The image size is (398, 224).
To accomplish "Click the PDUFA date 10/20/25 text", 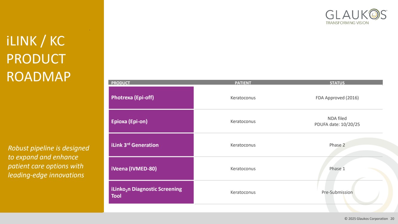I will pos(337,124).
